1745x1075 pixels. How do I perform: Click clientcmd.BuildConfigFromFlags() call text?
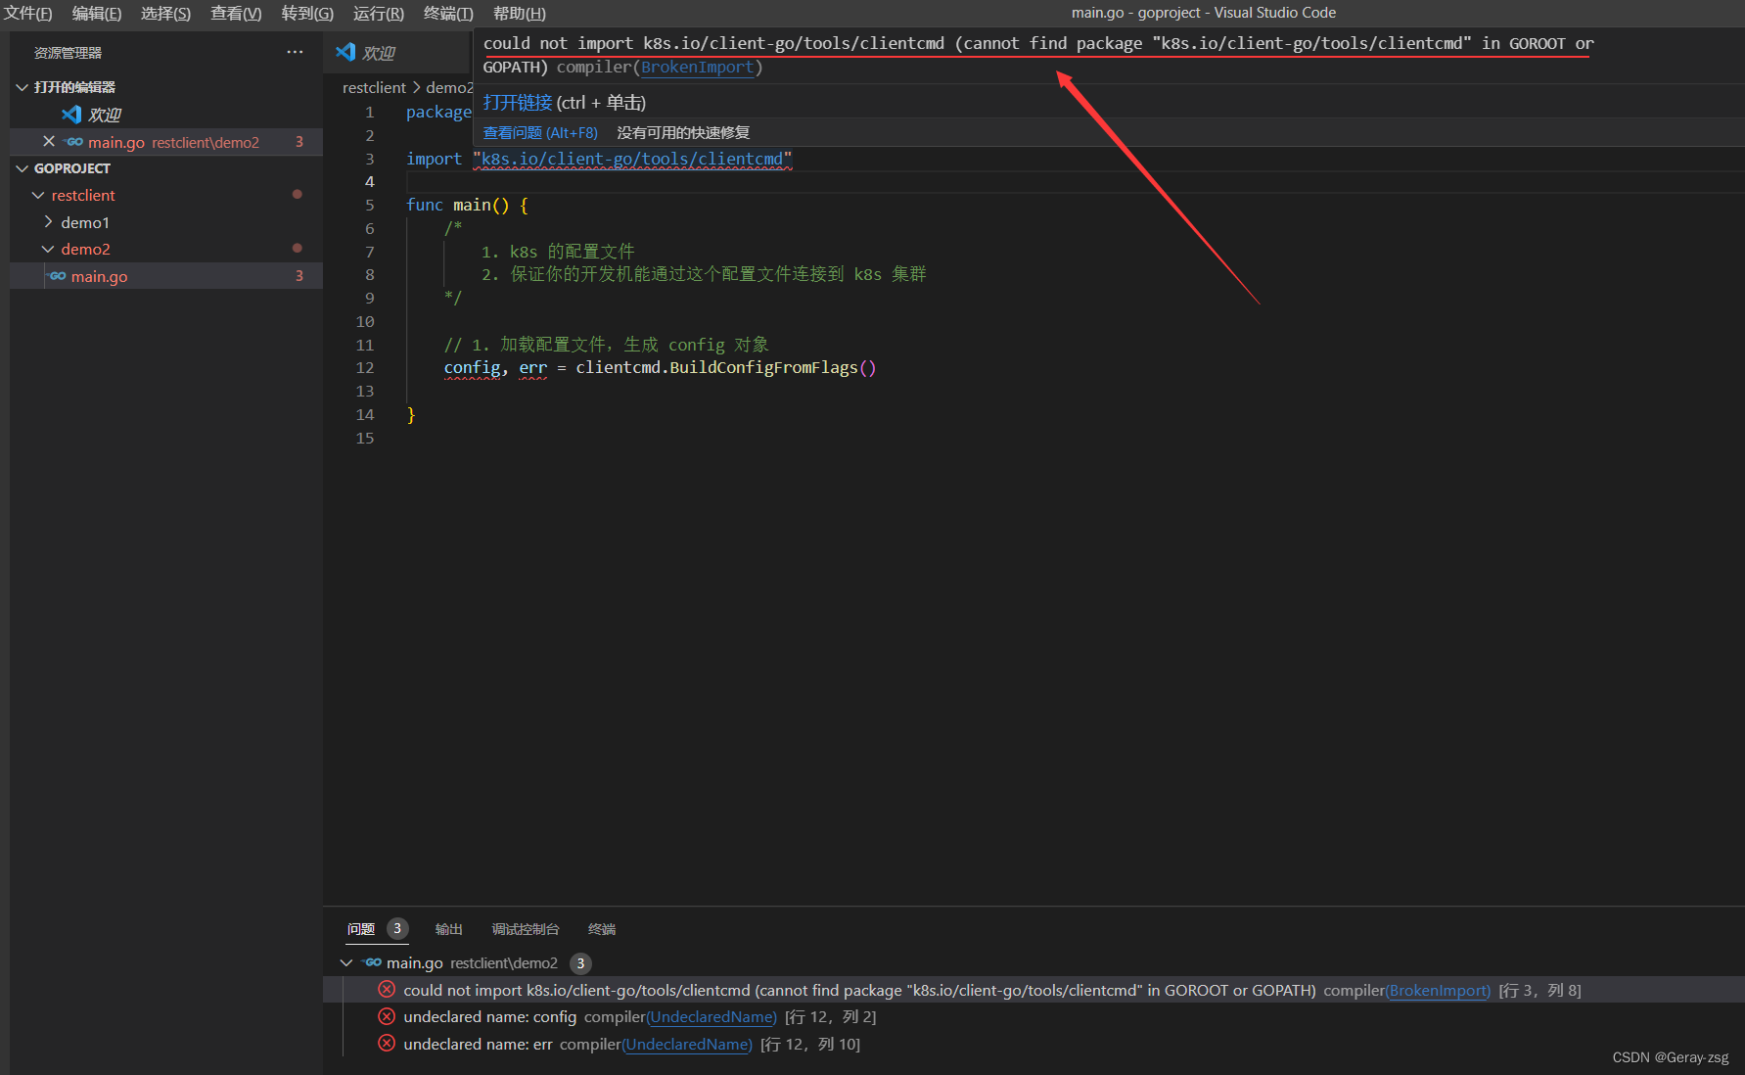[726, 368]
